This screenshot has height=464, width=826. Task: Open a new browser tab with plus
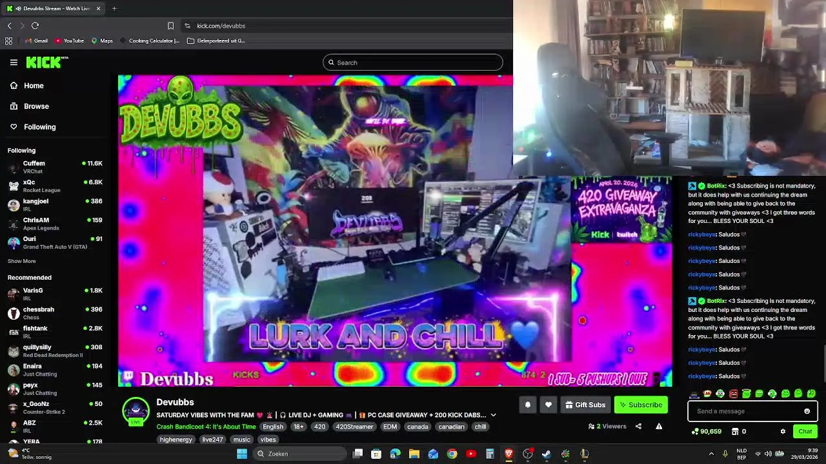coord(114,8)
